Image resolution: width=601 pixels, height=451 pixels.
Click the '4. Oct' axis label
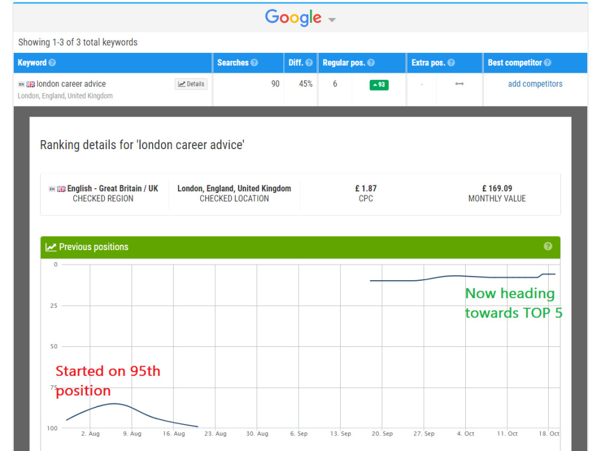point(466,434)
